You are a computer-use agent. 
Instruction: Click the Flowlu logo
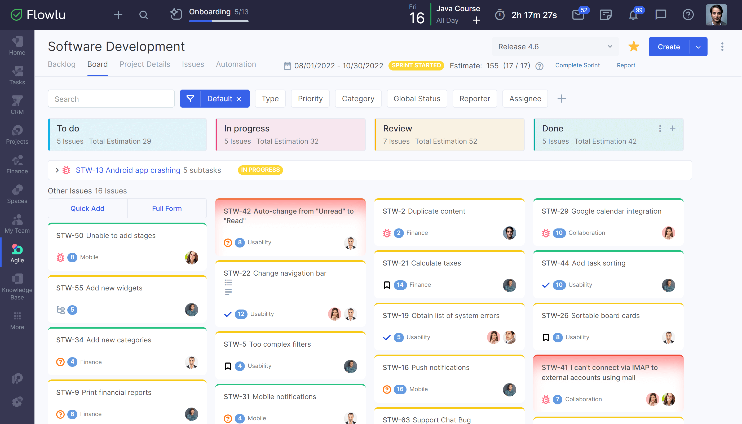(x=38, y=15)
